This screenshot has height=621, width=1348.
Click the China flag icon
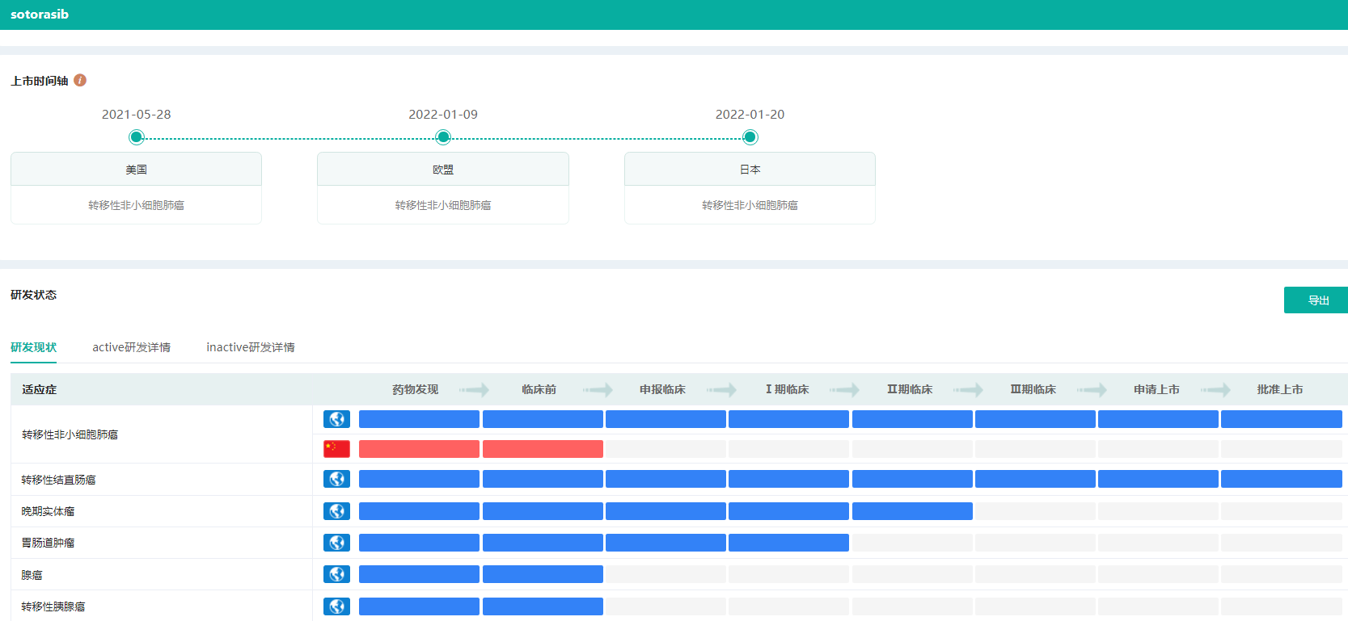point(336,449)
